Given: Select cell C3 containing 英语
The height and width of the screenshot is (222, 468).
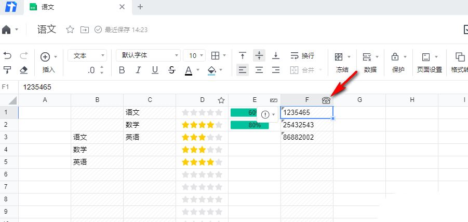Looking at the screenshot, I should tap(150, 138).
